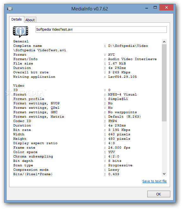The image size is (182, 209).
Task: Click the 'Format settings, QPel' label
Action: [36, 108]
